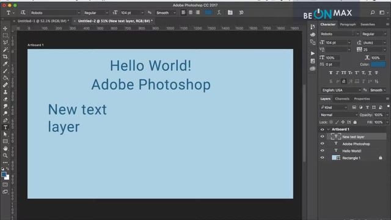This screenshot has height=220, width=391.
Task: Open the Color swatch in Character panel
Action: point(378,64)
